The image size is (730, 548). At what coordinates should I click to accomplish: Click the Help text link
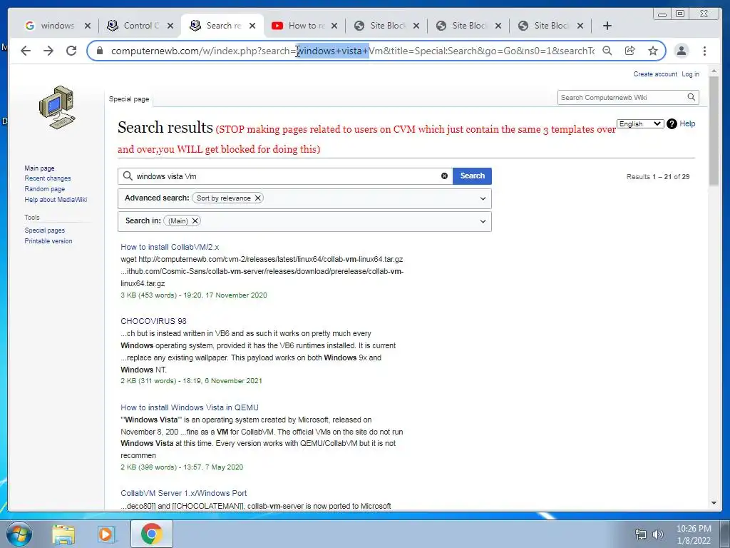point(687,123)
